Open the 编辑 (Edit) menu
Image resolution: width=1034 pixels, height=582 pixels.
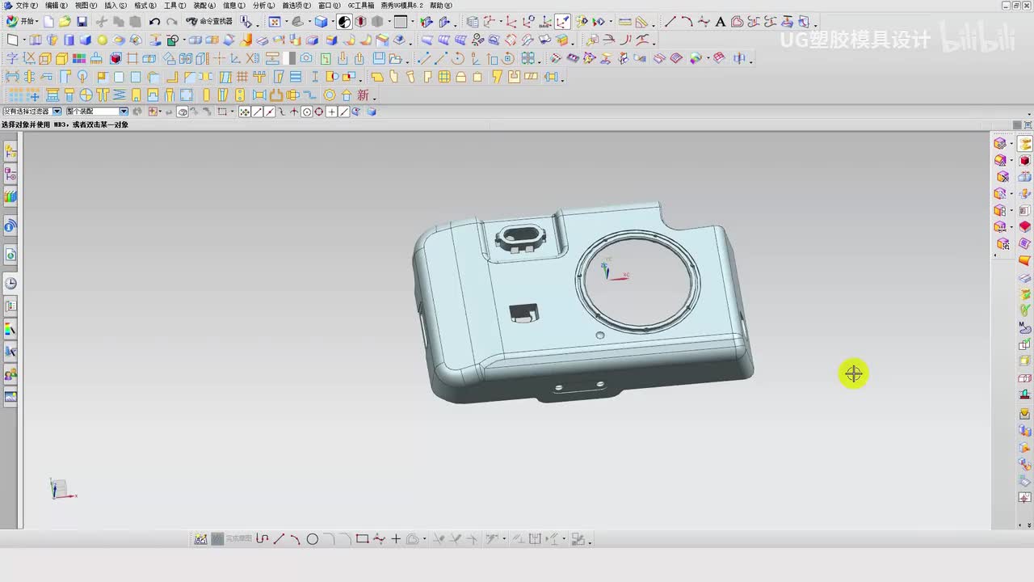[57, 5]
